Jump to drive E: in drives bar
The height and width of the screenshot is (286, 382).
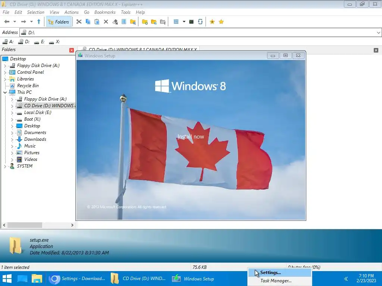pyautogui.click(x=40, y=42)
